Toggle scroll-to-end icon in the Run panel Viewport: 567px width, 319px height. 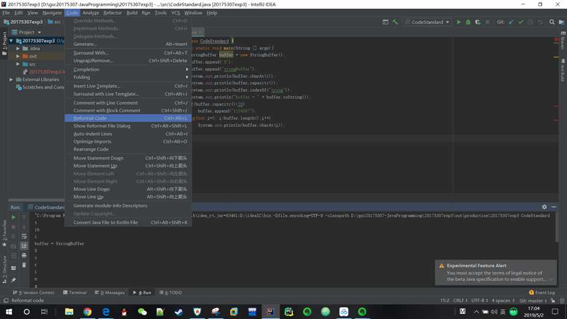click(24, 246)
